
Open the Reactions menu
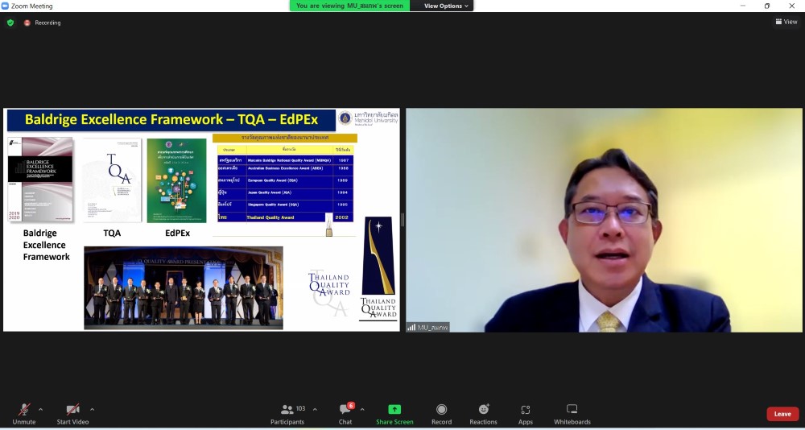483,414
